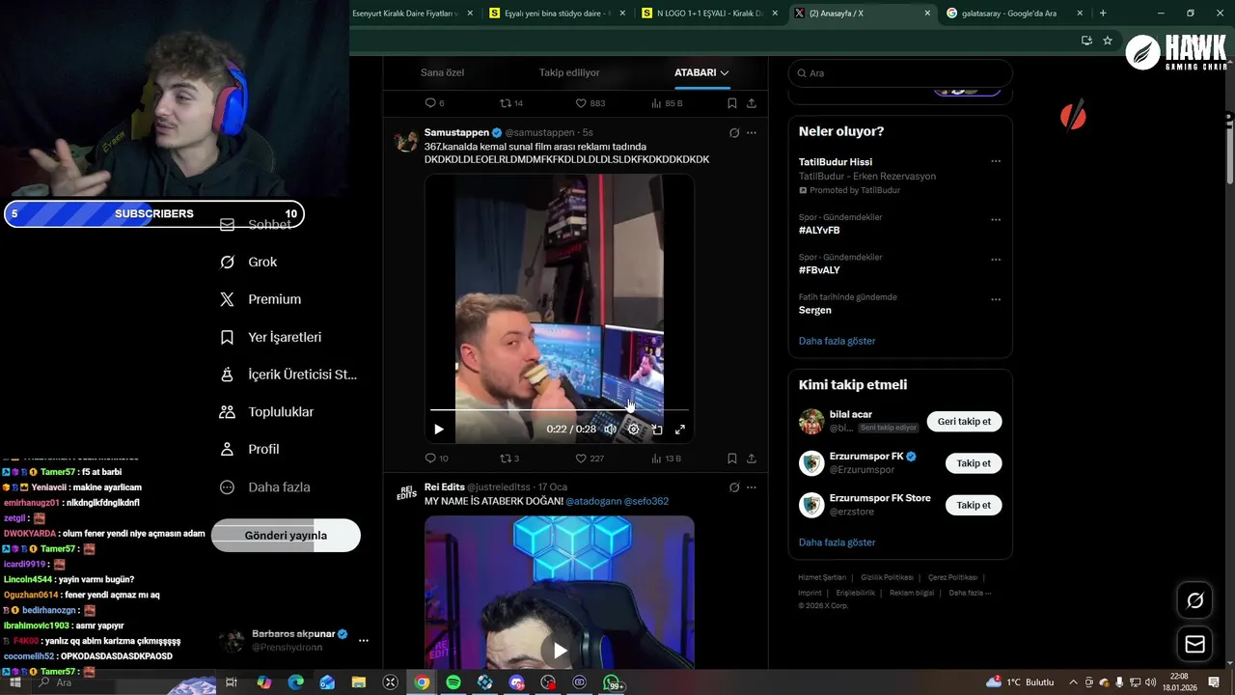Open File Explorer from the taskbar

click(x=359, y=682)
